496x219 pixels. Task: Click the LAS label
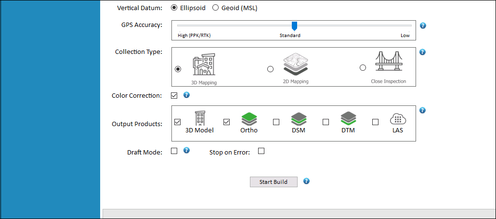pos(398,130)
